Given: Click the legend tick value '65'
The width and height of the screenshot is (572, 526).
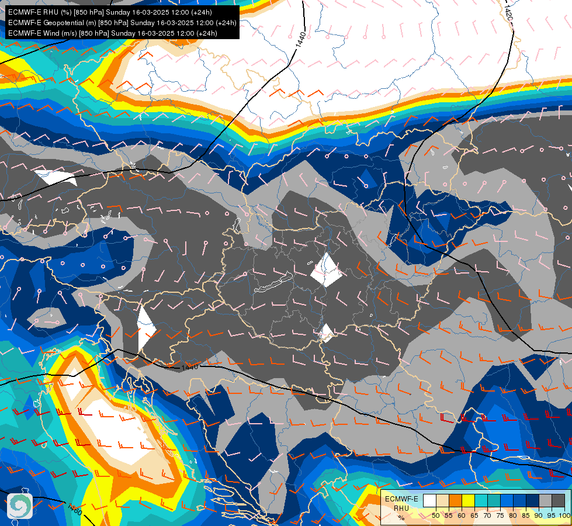Looking at the screenshot, I should coord(474,515).
